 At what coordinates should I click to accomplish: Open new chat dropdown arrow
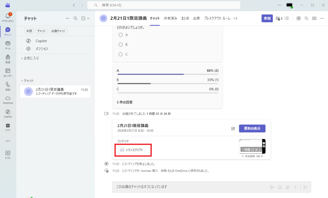(x=88, y=19)
